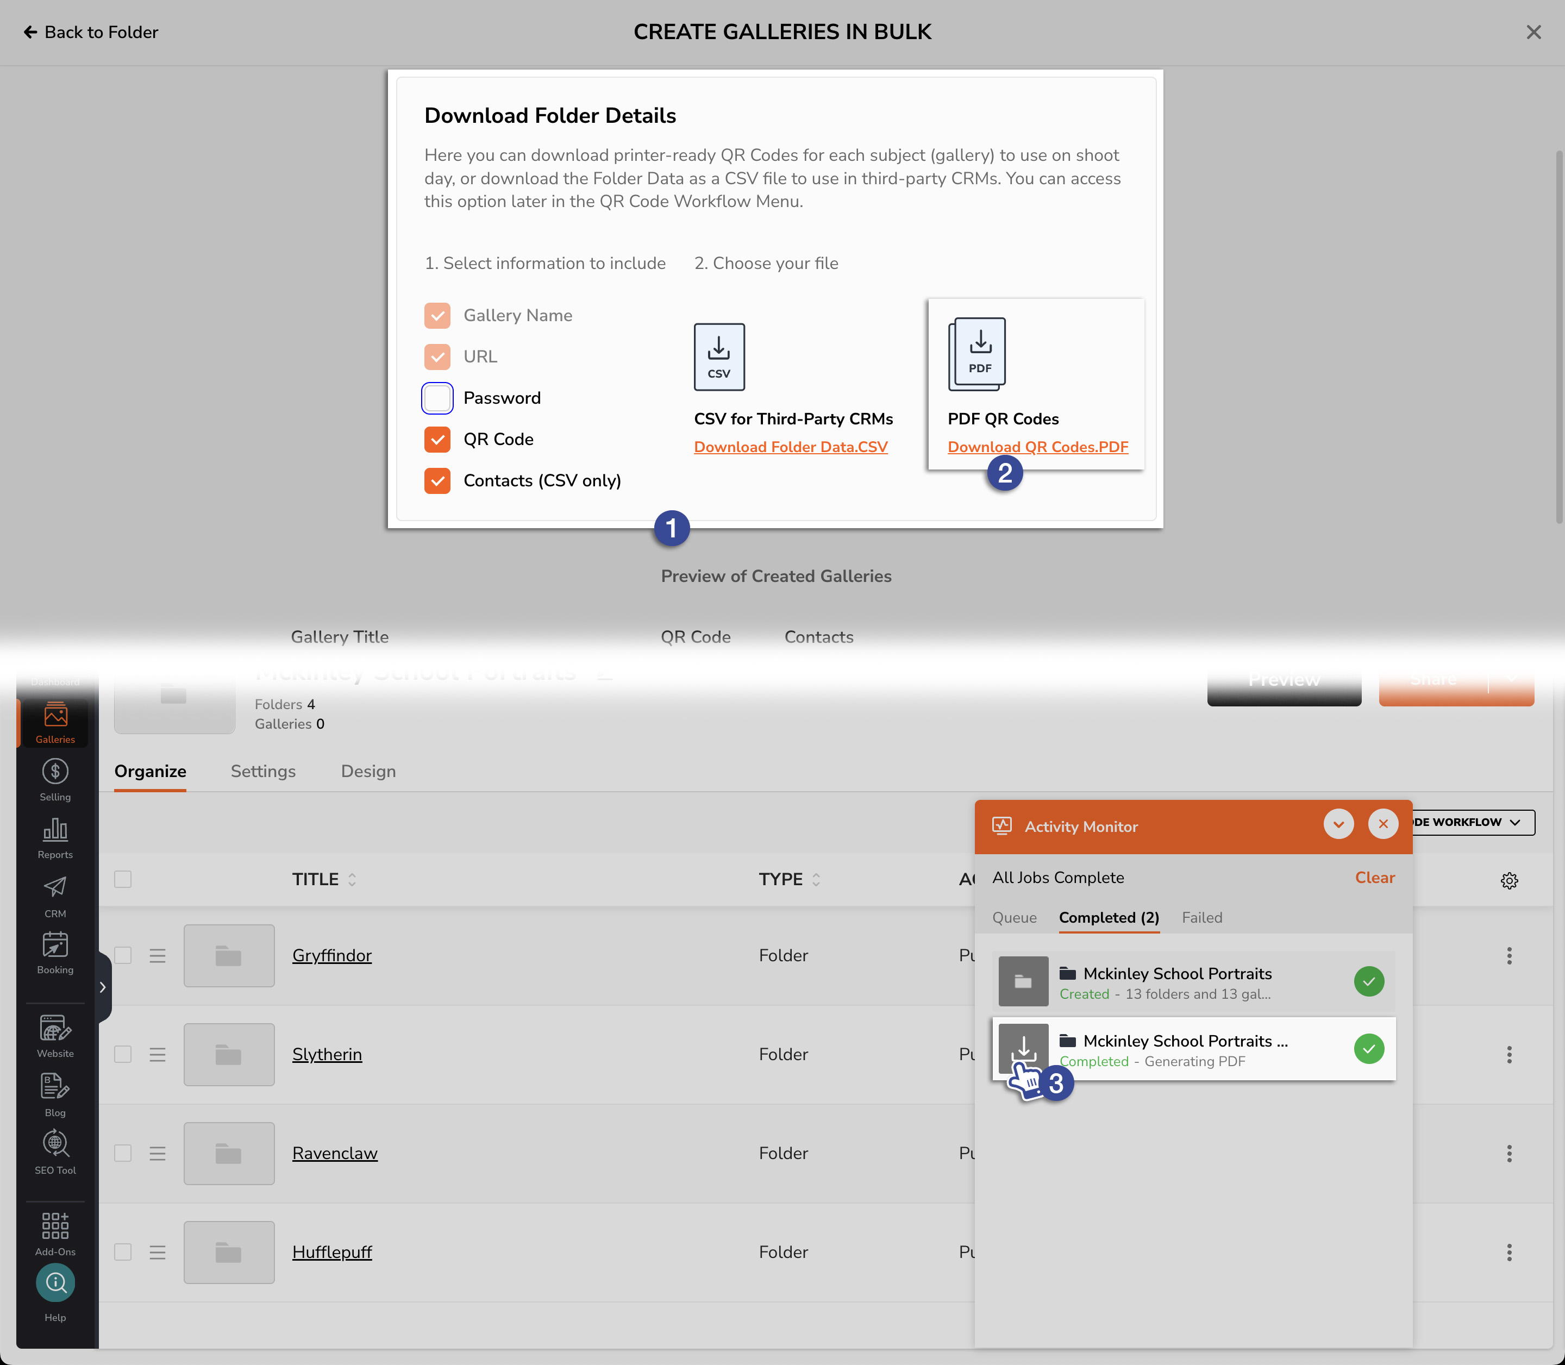Image resolution: width=1565 pixels, height=1365 pixels.
Task: Click the PDF download file icon
Action: [977, 354]
